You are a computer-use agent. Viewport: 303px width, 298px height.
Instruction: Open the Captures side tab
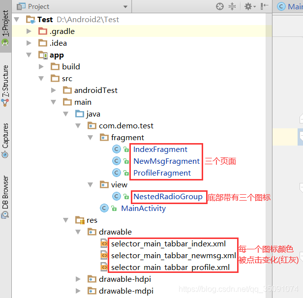click(5, 141)
